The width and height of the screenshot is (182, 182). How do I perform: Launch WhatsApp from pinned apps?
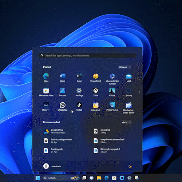tap(63, 107)
